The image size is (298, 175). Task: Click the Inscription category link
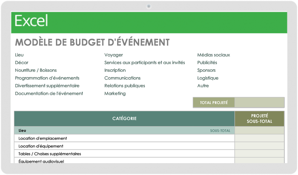(x=115, y=70)
